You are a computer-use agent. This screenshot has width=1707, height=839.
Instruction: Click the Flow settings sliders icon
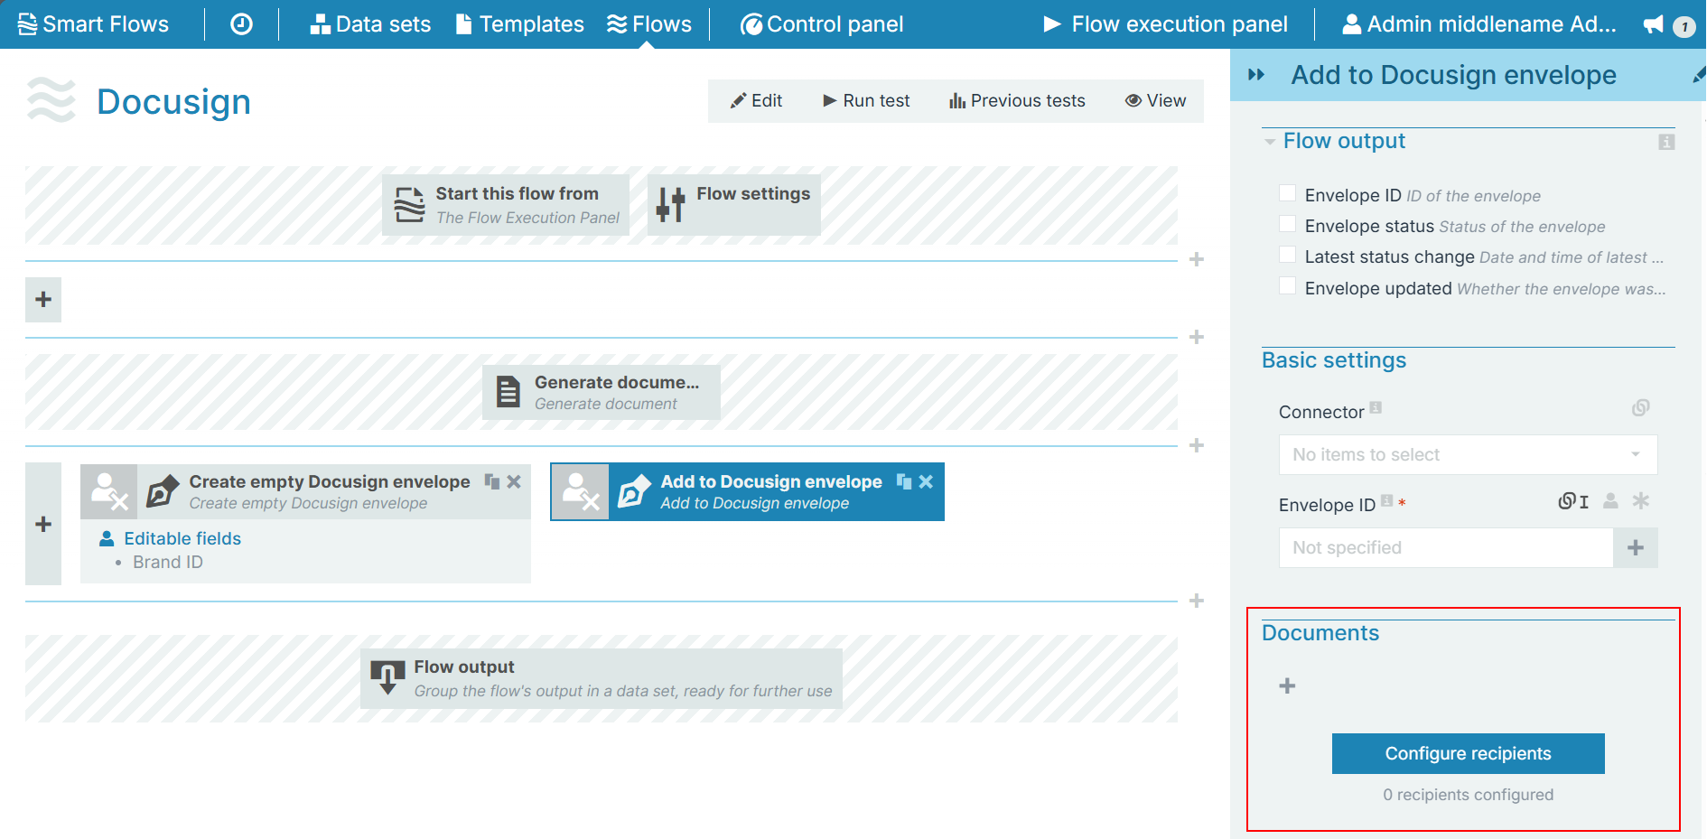click(670, 205)
